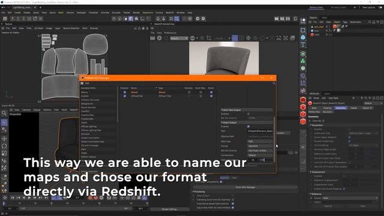Click the green MoGraph cloner icon in palette

click(303, 61)
